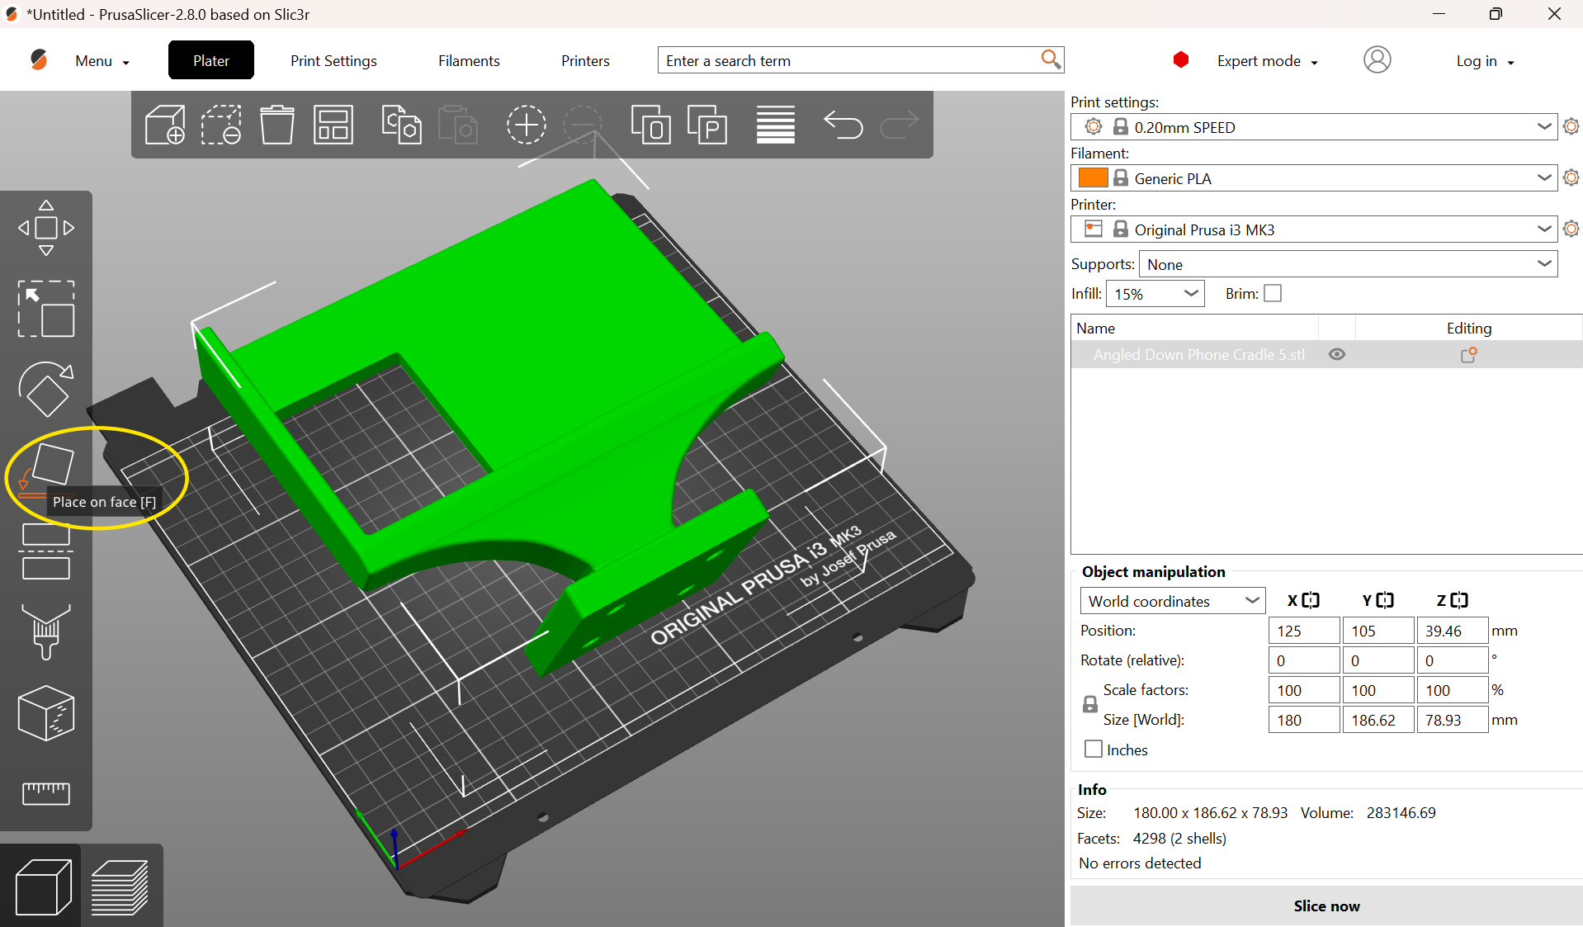Viewport: 1583px width, 927px height.
Task: Reset X axis world coordinate icon
Action: coord(1311,600)
